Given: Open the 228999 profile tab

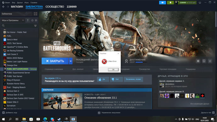Looking at the screenshot, I should click(72, 7).
